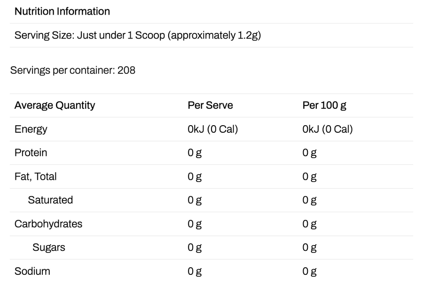The width and height of the screenshot is (423, 304).
Task: Click Sodium per serve value
Action: 195,272
